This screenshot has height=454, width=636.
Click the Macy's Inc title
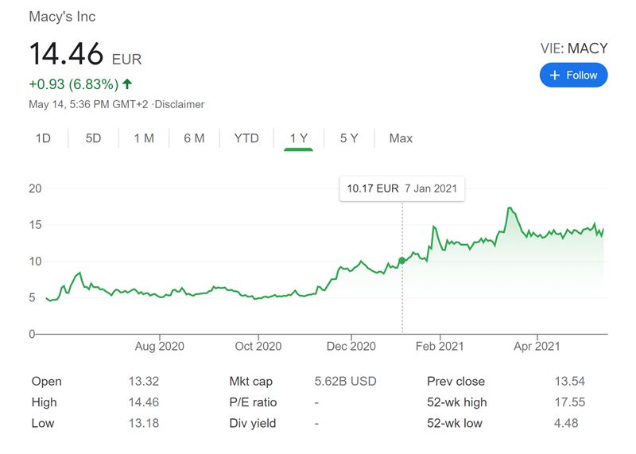[62, 17]
